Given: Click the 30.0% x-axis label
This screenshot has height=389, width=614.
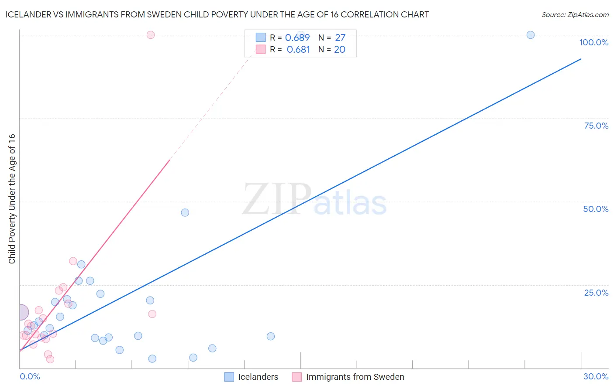Looking at the screenshot, I should pyautogui.click(x=596, y=376).
